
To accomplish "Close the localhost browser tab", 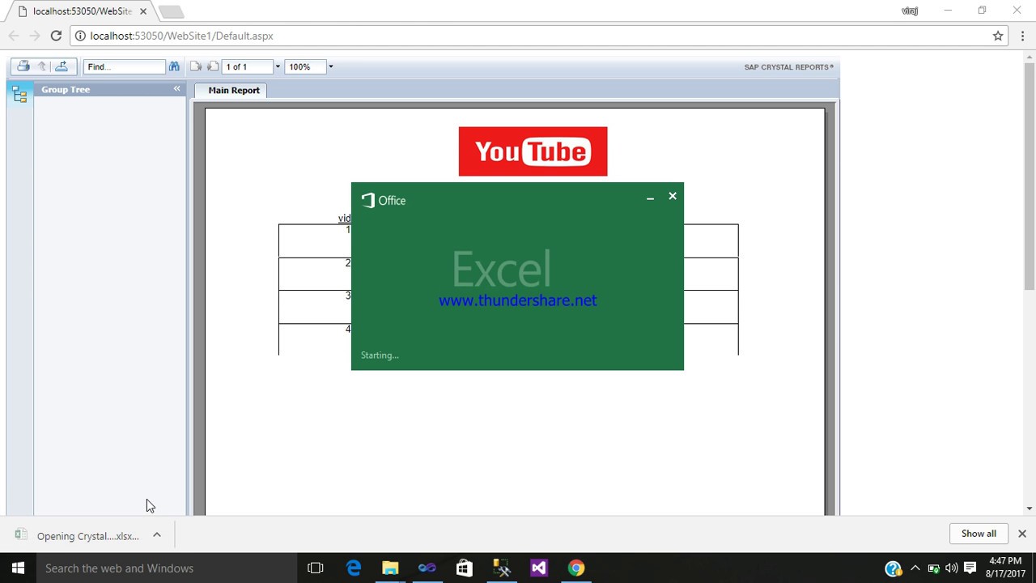I will [x=142, y=11].
